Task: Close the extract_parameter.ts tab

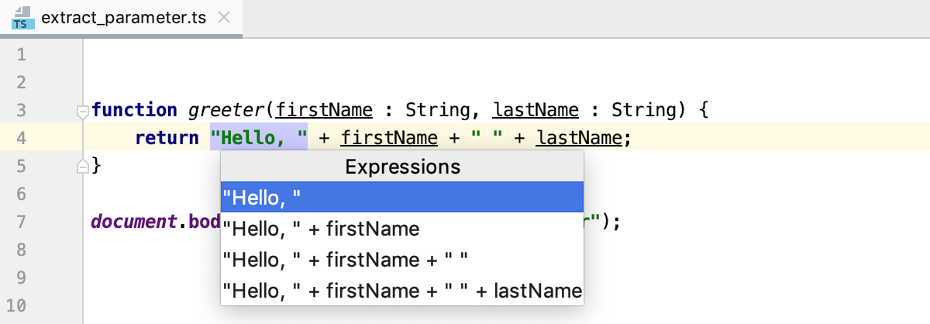Action: 225,18
